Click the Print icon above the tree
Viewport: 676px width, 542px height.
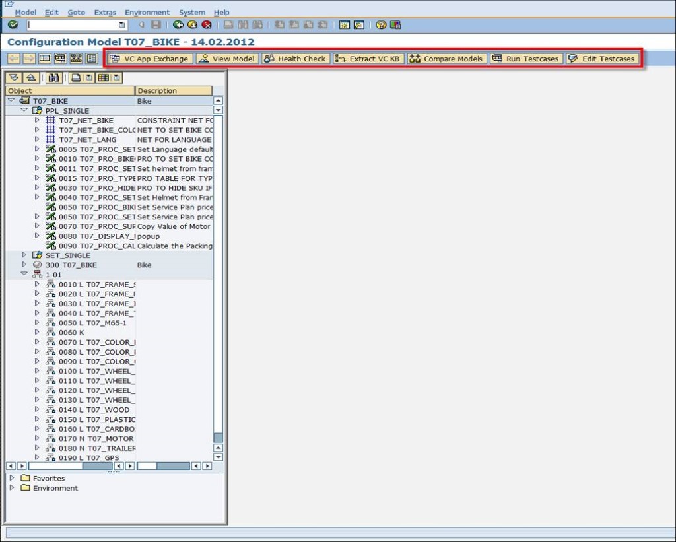76,78
